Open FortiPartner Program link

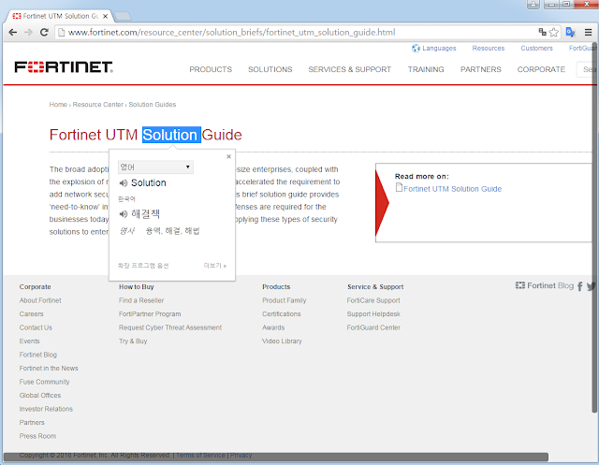point(150,314)
